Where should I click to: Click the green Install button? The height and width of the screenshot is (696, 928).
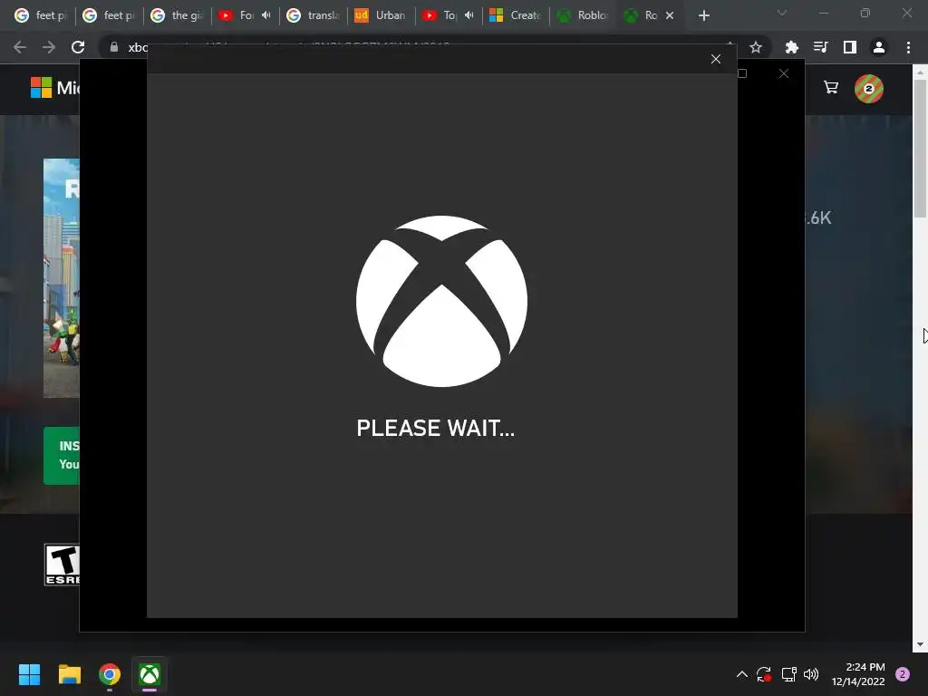click(x=62, y=456)
